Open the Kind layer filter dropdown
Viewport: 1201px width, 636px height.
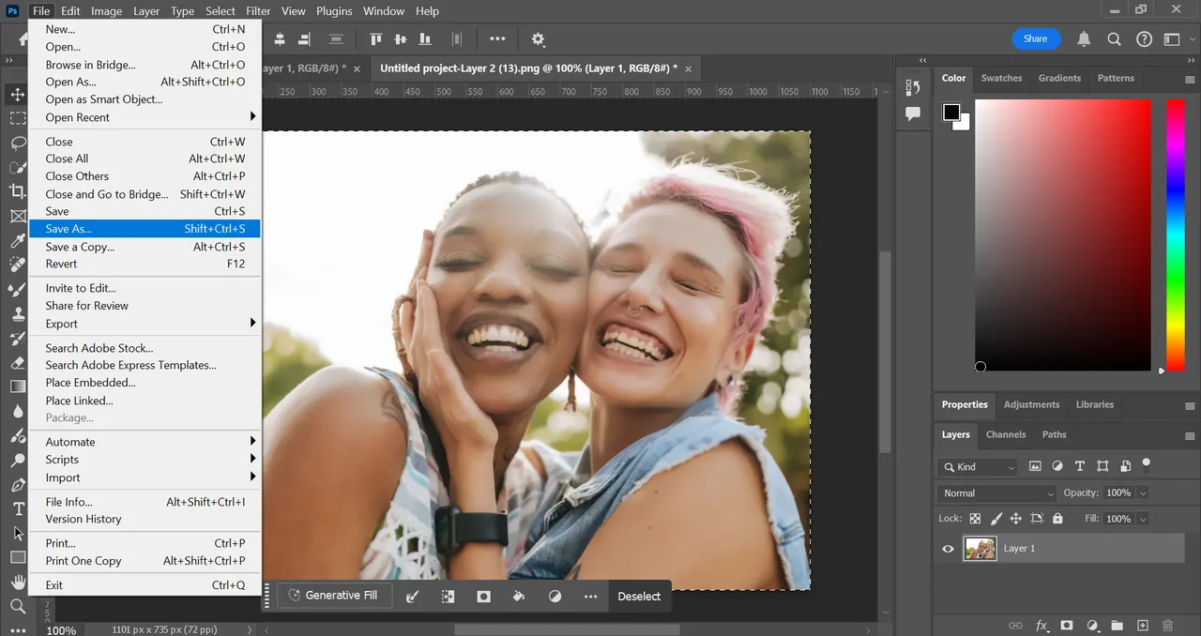(978, 466)
